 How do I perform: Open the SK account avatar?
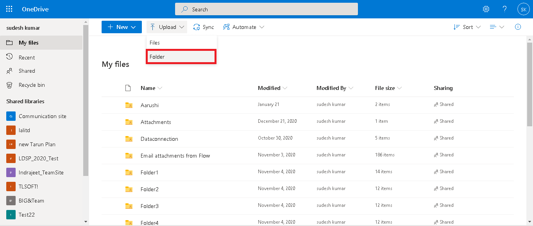coord(523,9)
